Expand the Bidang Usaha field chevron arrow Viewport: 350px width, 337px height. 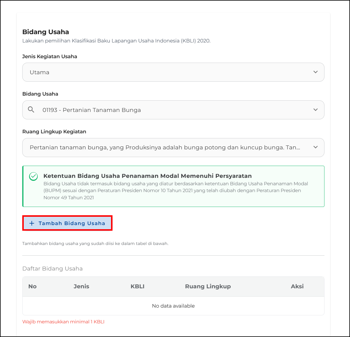(x=315, y=110)
